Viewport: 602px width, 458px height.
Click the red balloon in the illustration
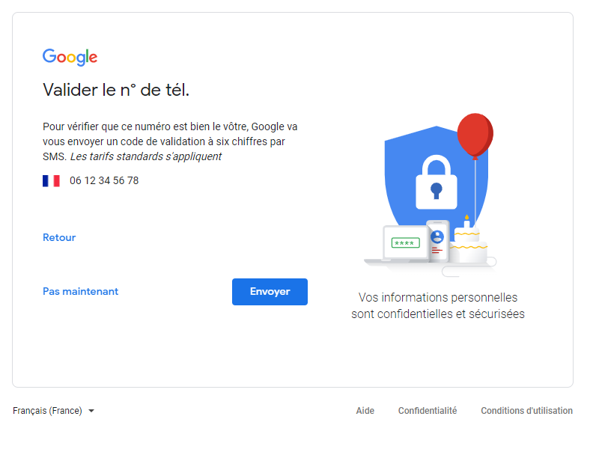(x=475, y=135)
